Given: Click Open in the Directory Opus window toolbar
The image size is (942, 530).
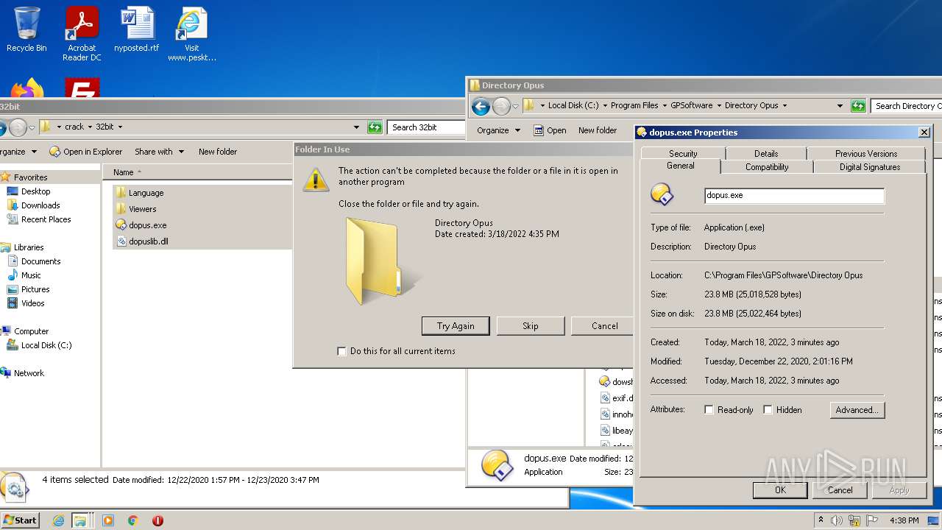Looking at the screenshot, I should pos(550,130).
